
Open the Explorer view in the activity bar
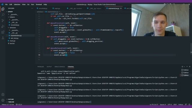click(3, 9)
